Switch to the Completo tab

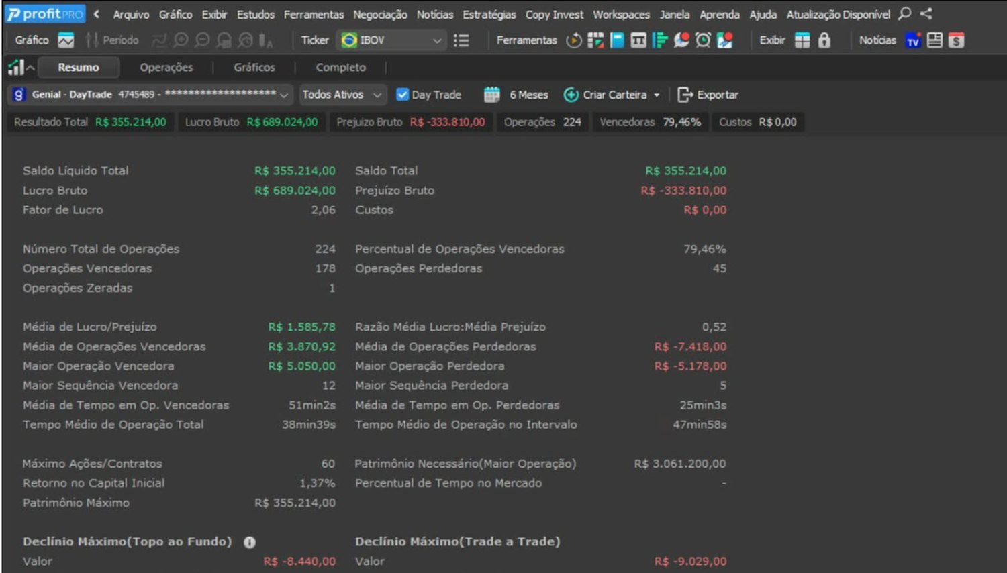[341, 67]
